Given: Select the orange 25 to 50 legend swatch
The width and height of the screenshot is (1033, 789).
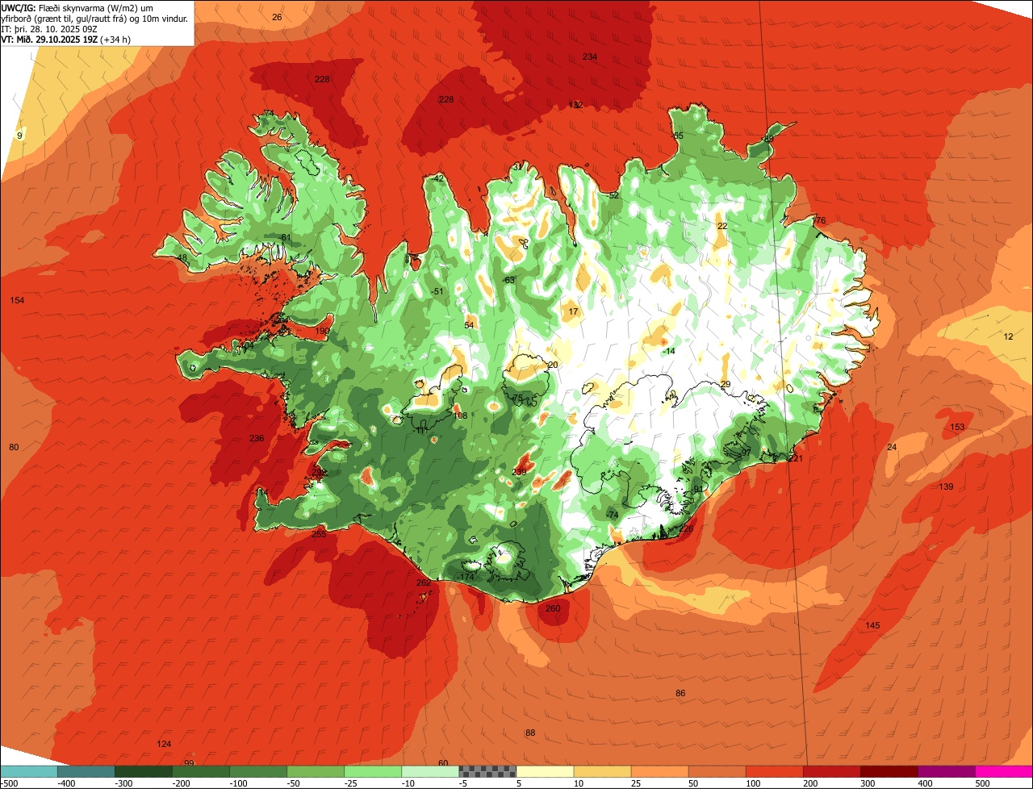Looking at the screenshot, I should coord(660,771).
